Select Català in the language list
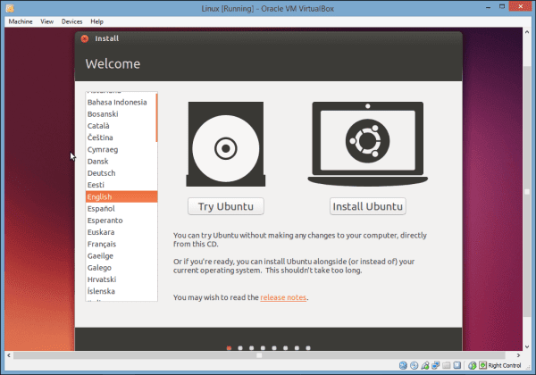This screenshot has height=375, width=536. 121,126
